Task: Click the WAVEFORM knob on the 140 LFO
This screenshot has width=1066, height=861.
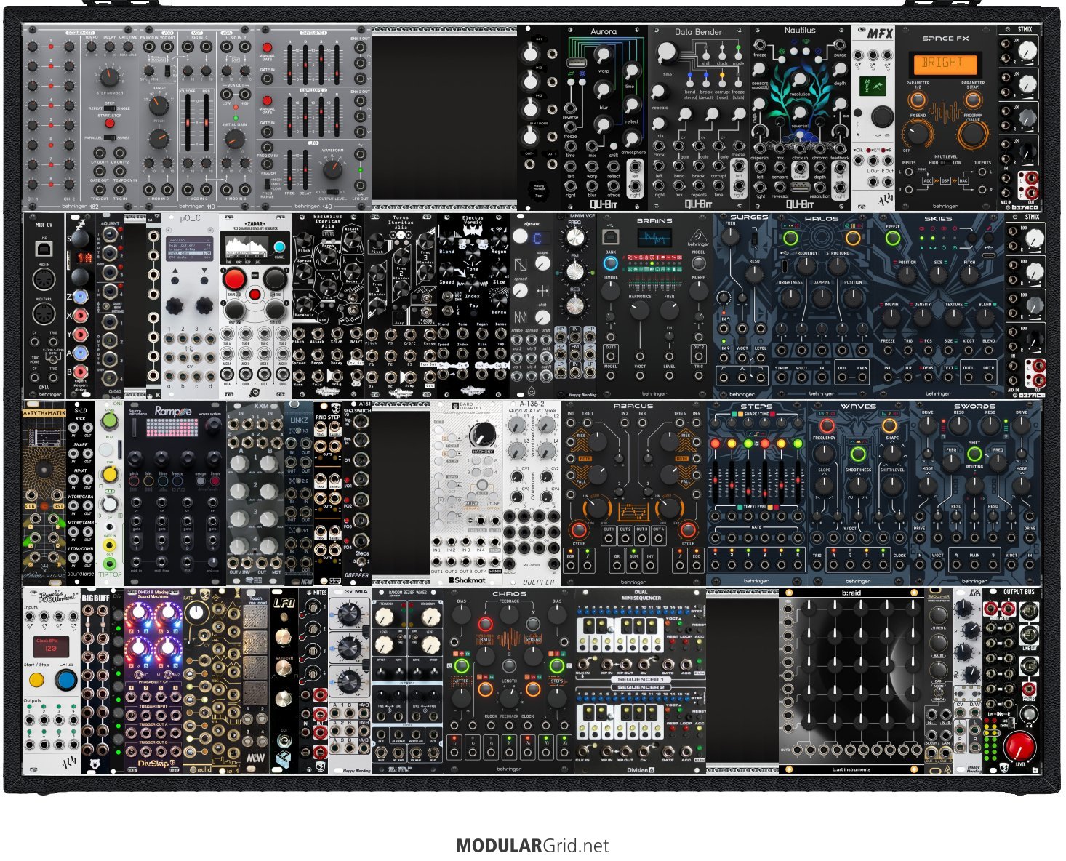Action: point(332,169)
